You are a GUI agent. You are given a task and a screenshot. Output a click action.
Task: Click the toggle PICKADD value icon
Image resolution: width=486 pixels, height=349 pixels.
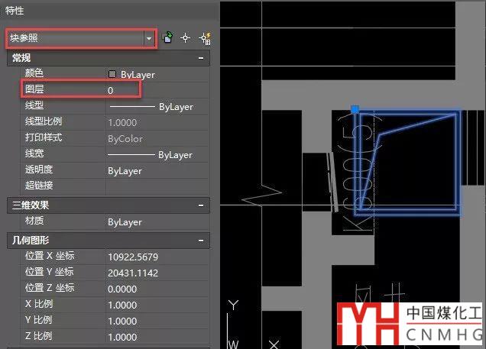coord(168,37)
